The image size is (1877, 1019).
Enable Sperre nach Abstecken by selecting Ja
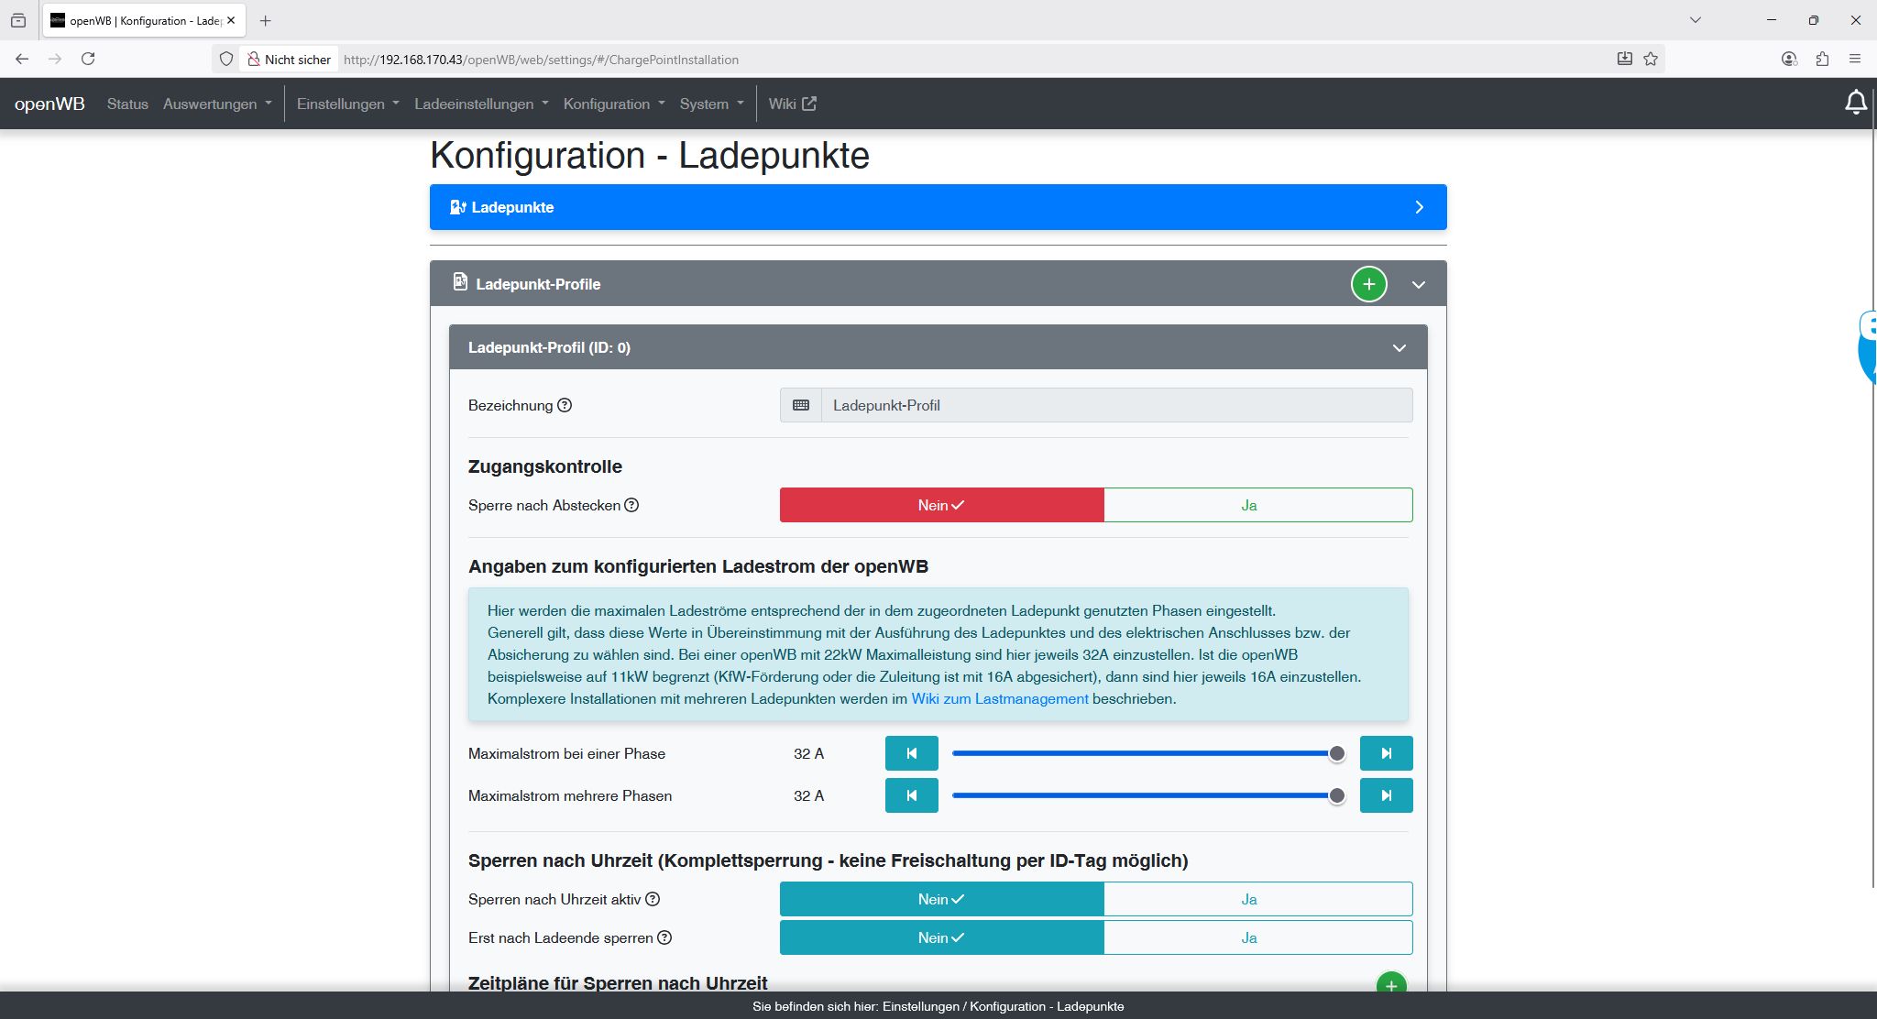[x=1257, y=505]
